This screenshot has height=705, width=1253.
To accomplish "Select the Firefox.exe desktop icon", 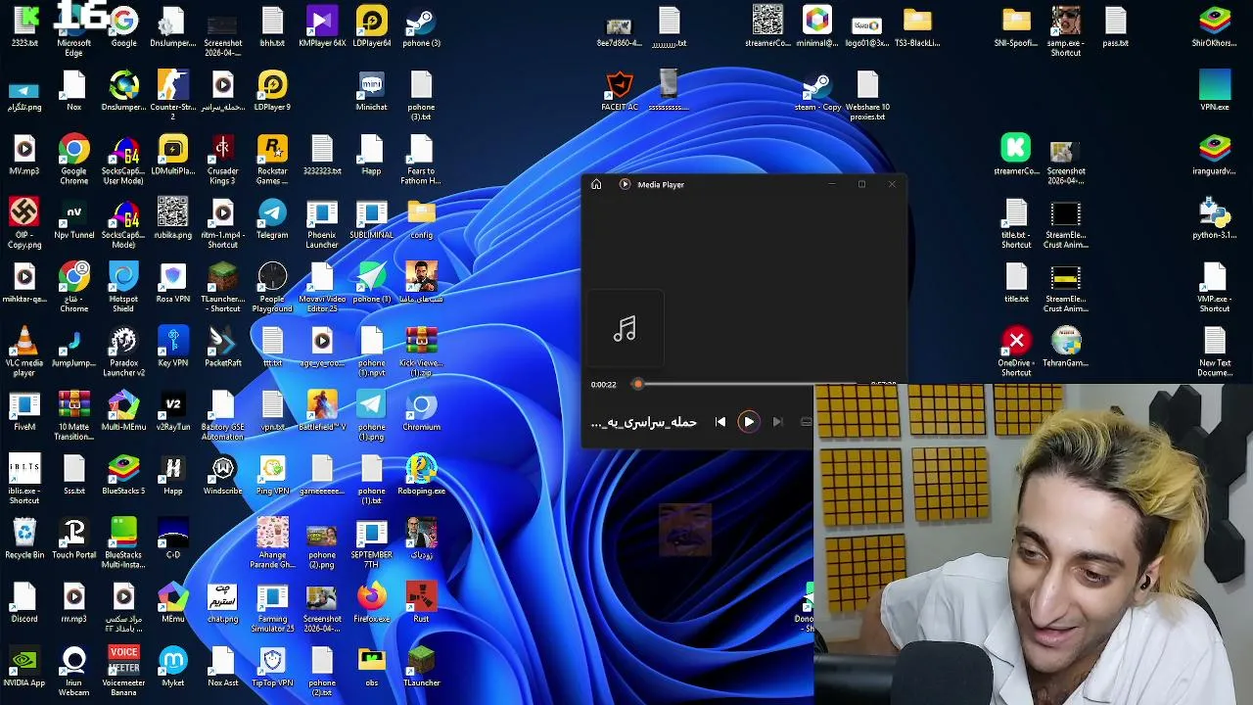I will 372,603.
